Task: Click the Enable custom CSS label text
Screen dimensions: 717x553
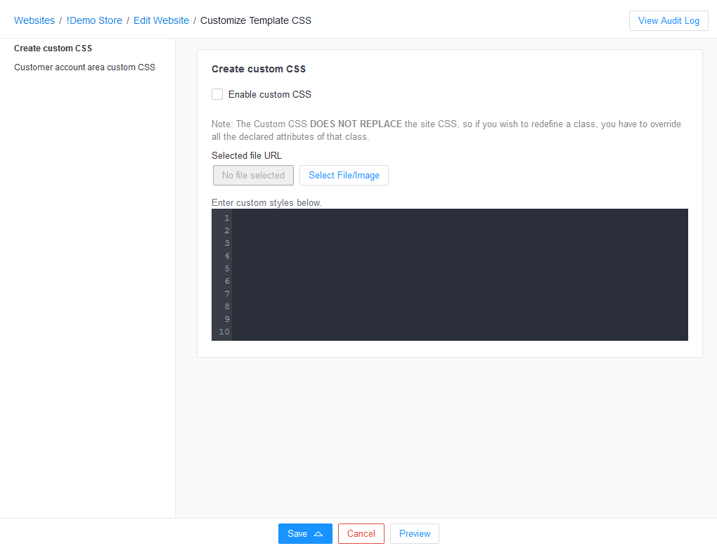Action: pos(270,94)
